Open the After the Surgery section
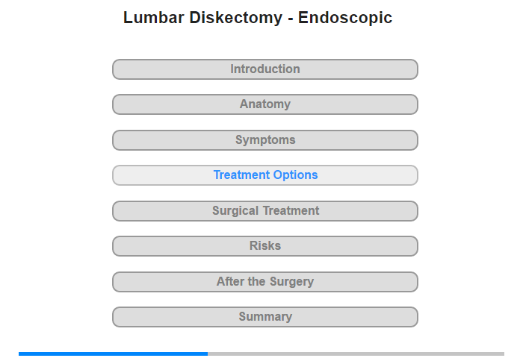This screenshot has height=358, width=523. click(264, 282)
